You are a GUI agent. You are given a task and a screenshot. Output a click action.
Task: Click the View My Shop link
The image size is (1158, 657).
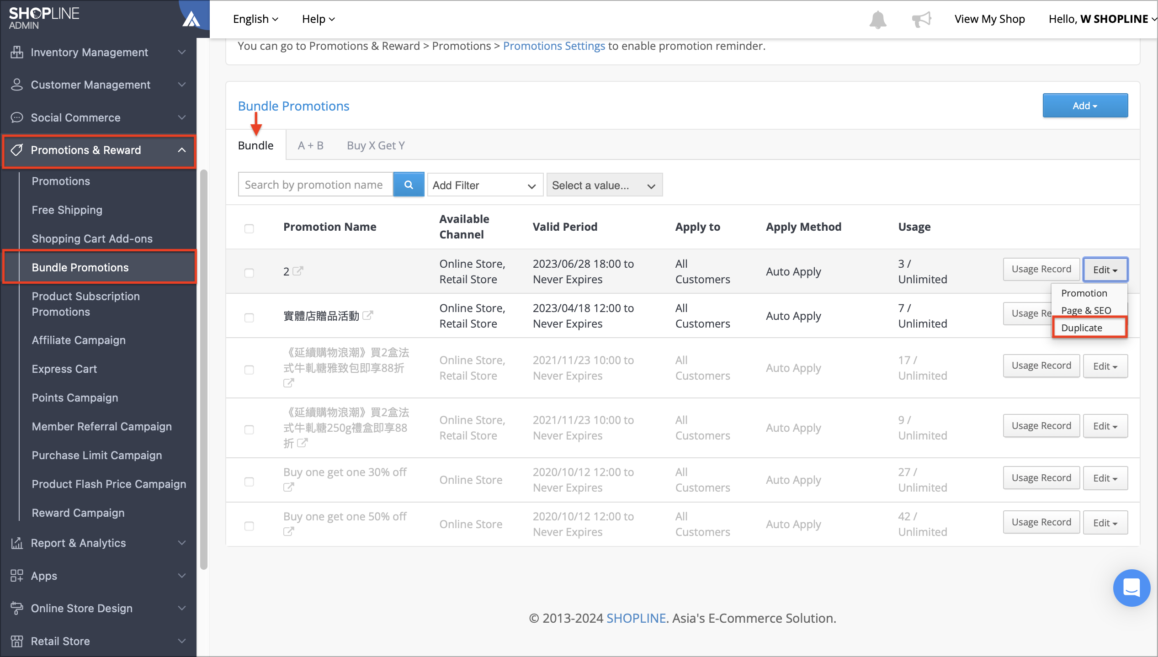(x=989, y=19)
